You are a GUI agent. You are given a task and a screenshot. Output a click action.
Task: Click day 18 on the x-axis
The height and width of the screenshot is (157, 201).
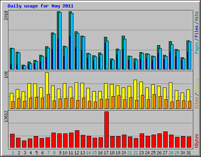(x=112, y=153)
